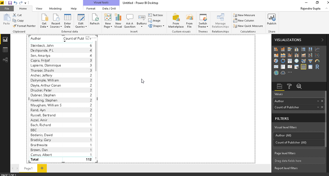Select the clustered column chart visualization
This screenshot has width=329, height=176.
point(296,49)
